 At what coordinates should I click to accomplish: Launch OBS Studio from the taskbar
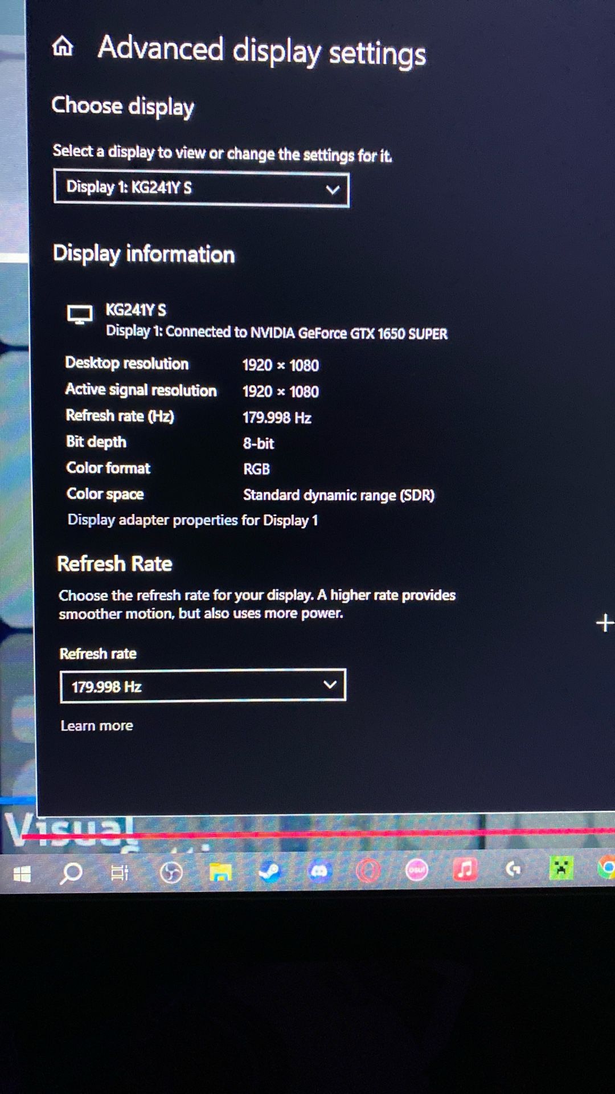click(171, 872)
